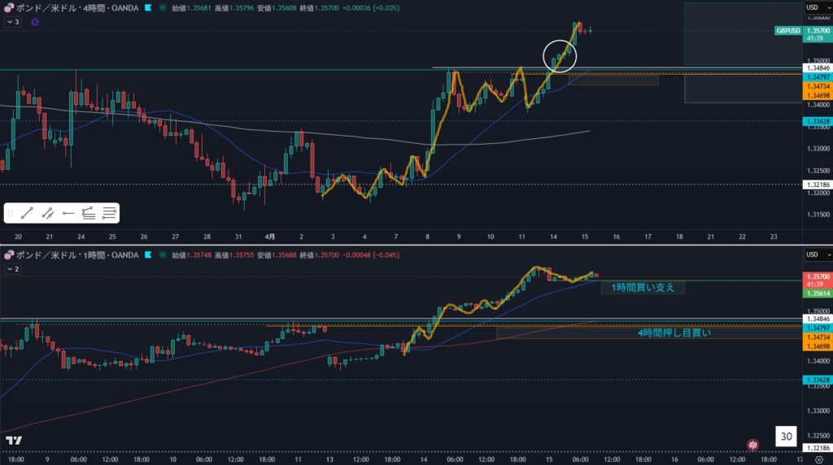Click the cyan flag icon on 4-hour chart
This screenshot has width=833, height=465.
click(x=146, y=8)
